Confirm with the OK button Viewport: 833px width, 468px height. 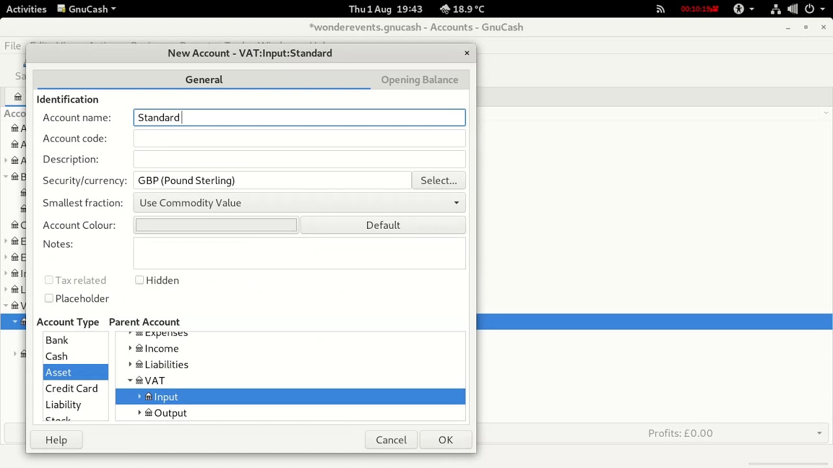click(445, 440)
